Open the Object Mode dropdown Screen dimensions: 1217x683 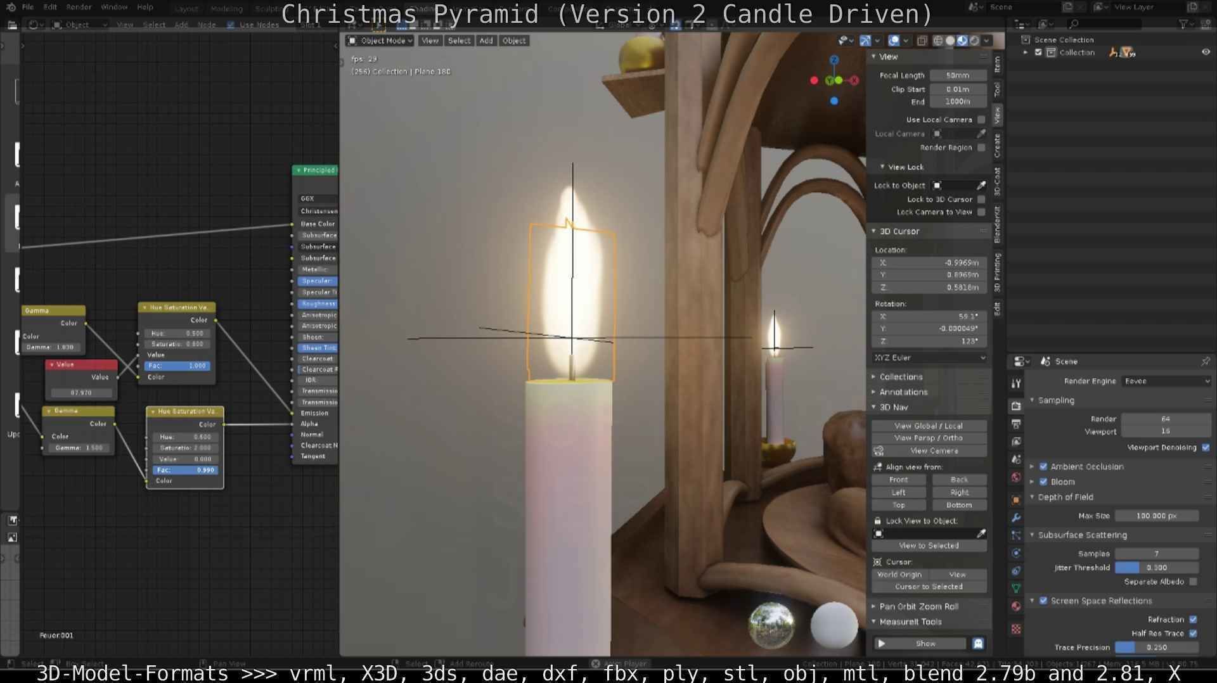point(380,41)
